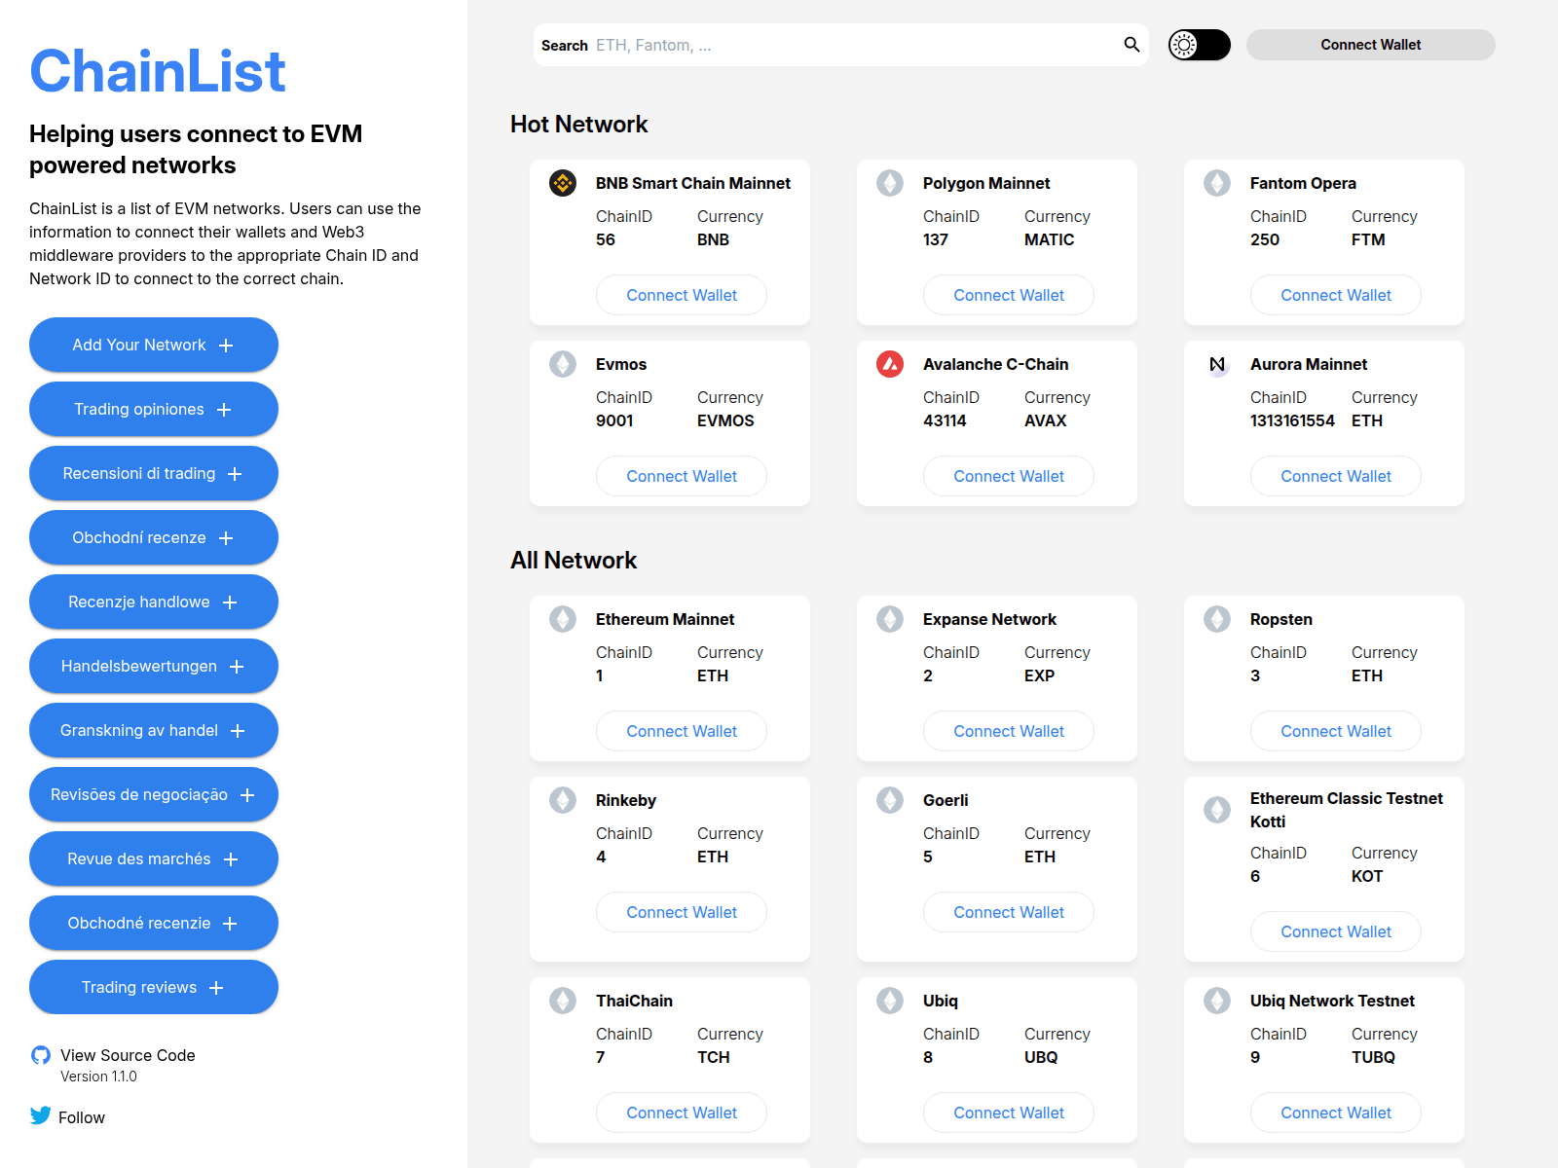Click the Avalanche C-Chain red logo
Screen dimensions: 1558x1168
[x=890, y=364]
